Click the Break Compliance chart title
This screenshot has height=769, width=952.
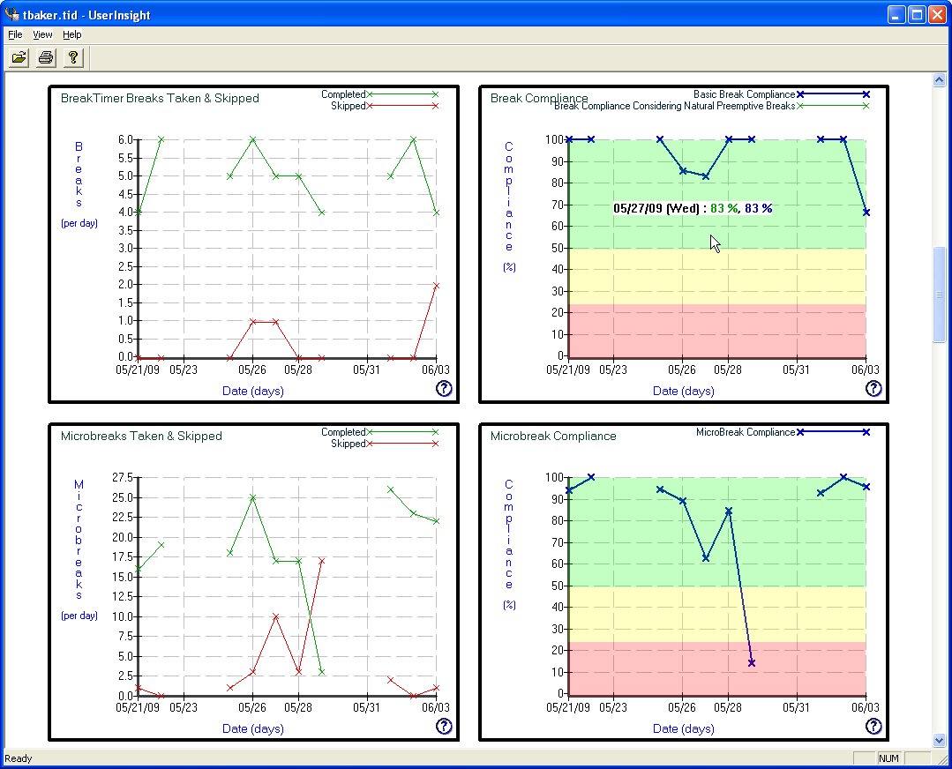click(x=538, y=98)
